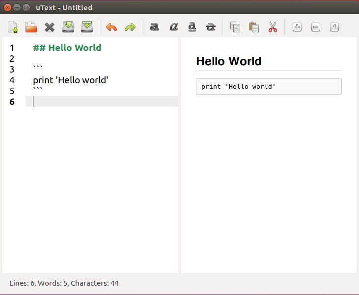359x295 pixels.
Task: Copy the selection with the copy icon
Action: click(x=235, y=27)
